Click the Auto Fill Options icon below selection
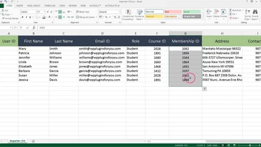 (205, 89)
